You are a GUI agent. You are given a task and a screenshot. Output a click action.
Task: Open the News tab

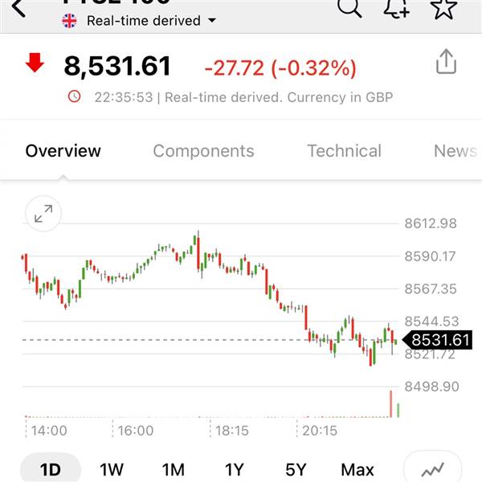pos(455,151)
